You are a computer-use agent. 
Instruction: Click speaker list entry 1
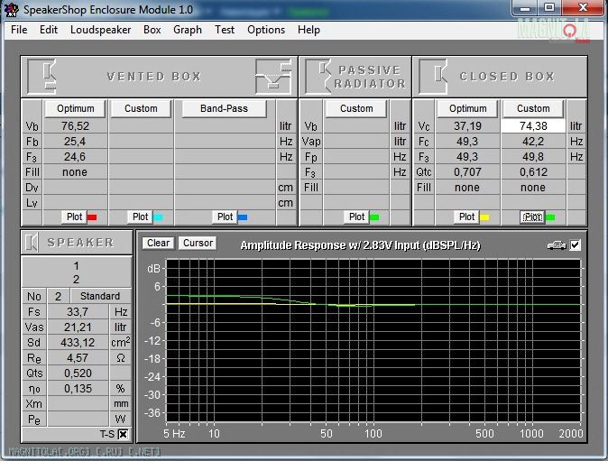click(77, 266)
